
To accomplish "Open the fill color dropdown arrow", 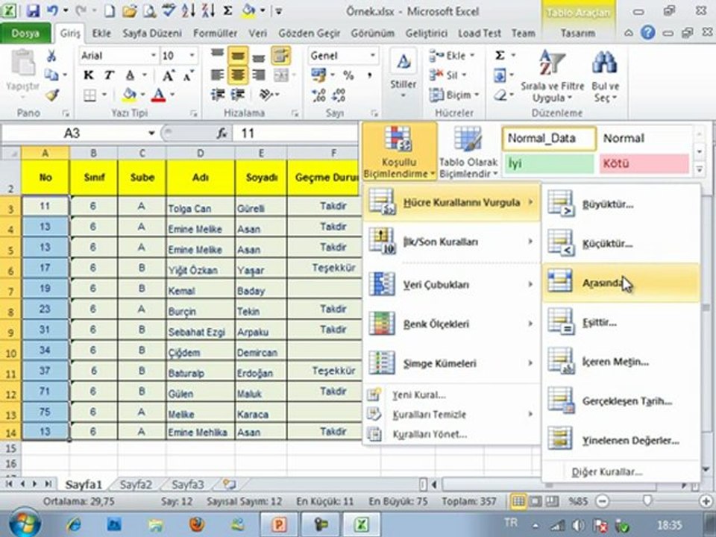I will pyautogui.click(x=143, y=95).
